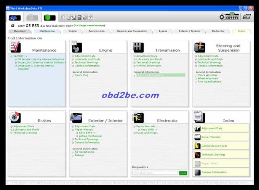Click the Index Adjustment Data icon

coord(197,128)
